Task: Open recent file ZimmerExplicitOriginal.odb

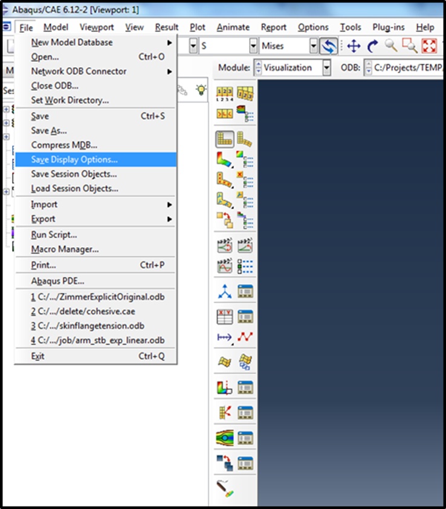Action: click(96, 297)
